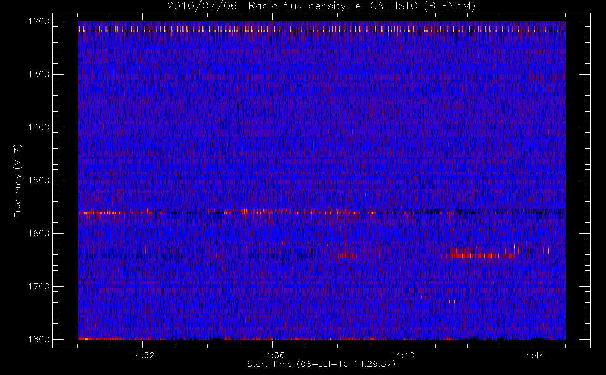
Task: Select the 1800 frequency axis label
Action: (39, 339)
